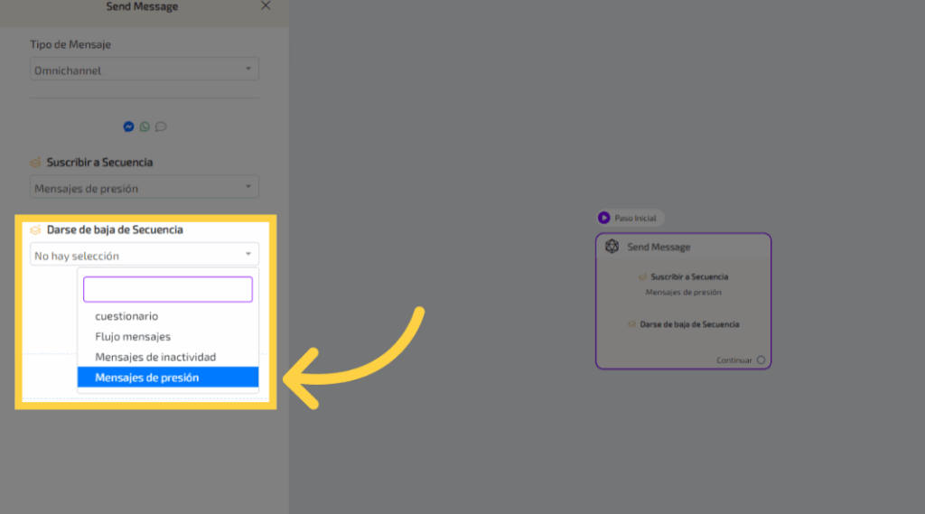
Task: Pick Mensajes de inactividad from the list
Action: [x=155, y=357]
